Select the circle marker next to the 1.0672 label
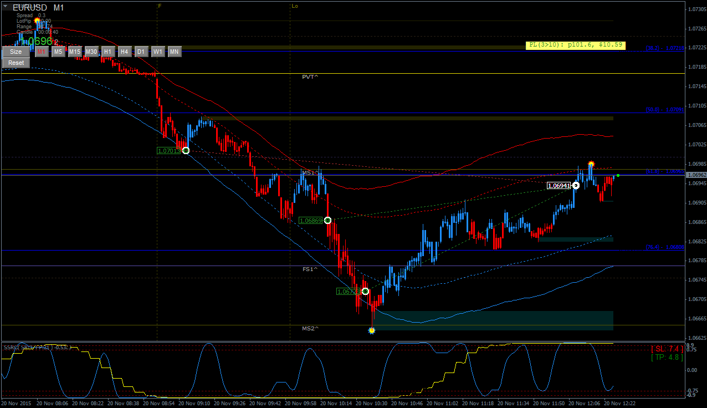This screenshot has height=408, width=707. pos(365,291)
